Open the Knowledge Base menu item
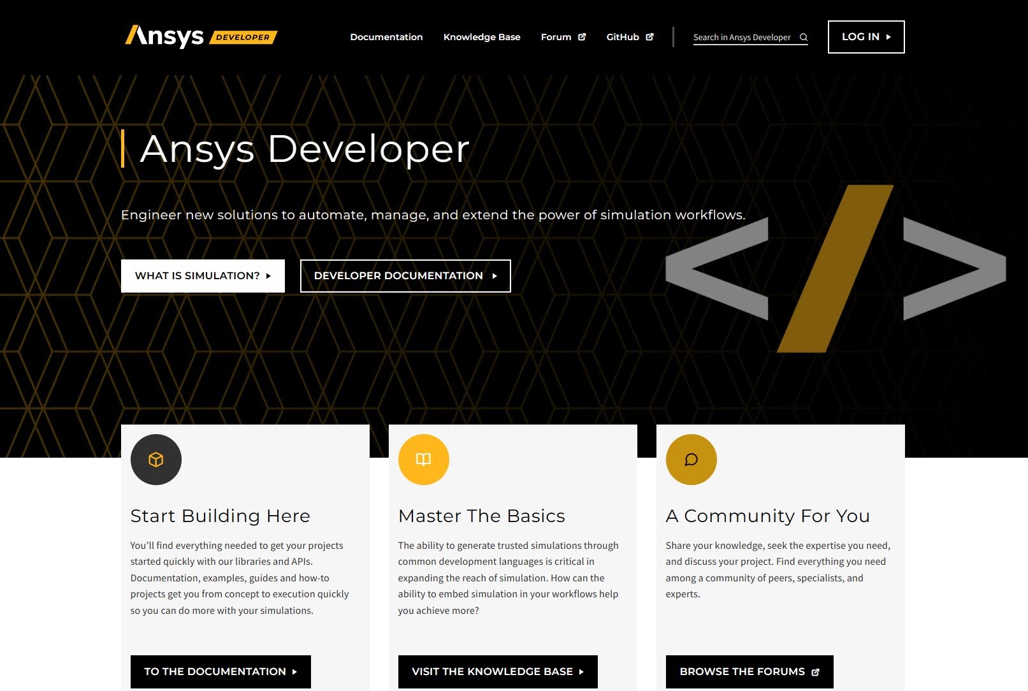 click(x=482, y=37)
